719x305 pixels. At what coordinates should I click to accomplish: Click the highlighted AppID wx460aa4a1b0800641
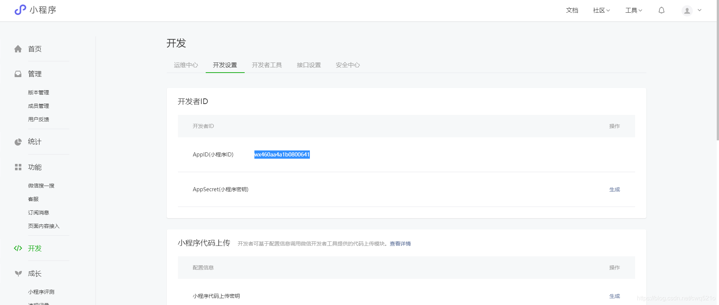[x=282, y=155]
